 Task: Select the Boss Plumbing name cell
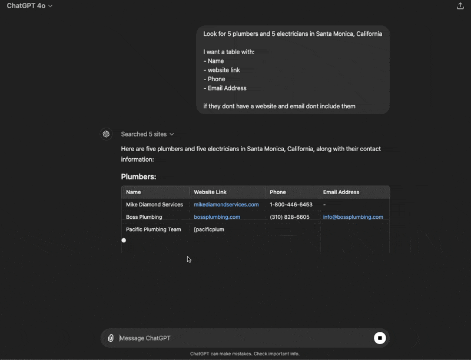(144, 217)
